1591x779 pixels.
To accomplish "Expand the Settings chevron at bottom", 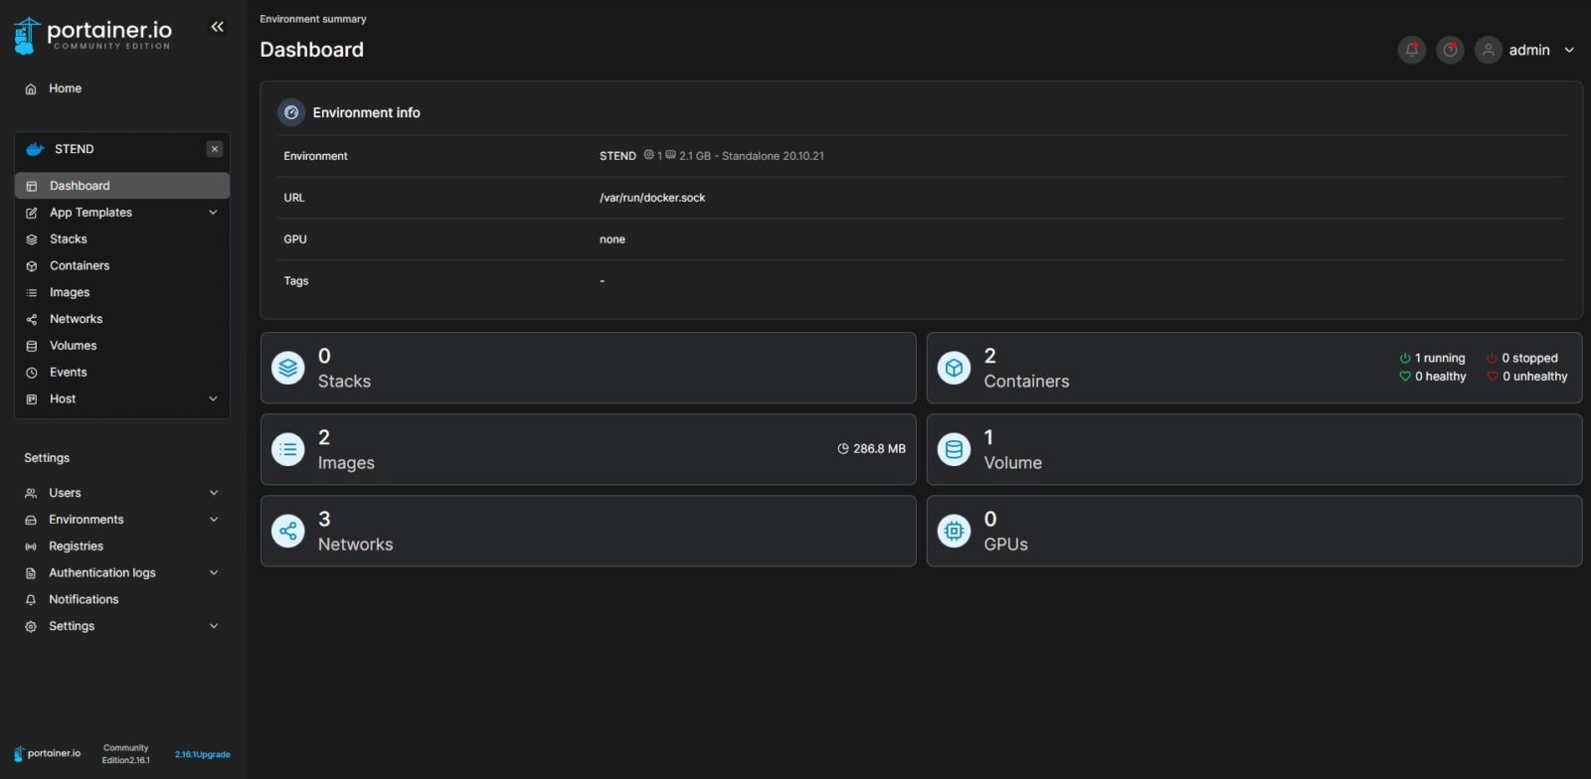I will click(214, 627).
